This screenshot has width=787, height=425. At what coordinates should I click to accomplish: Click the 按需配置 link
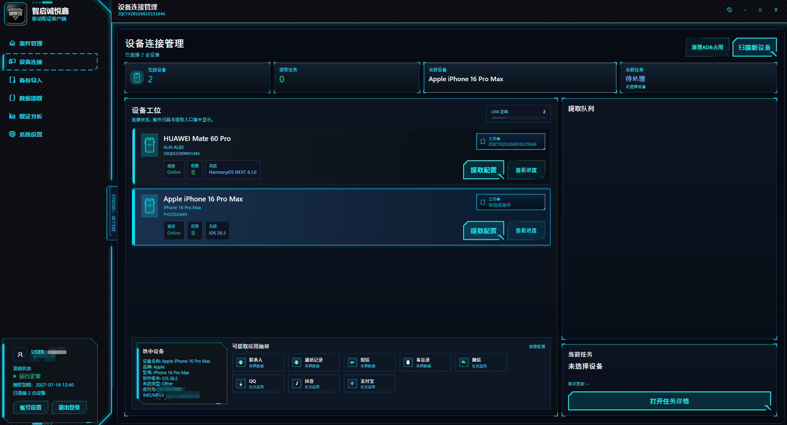tap(537, 347)
